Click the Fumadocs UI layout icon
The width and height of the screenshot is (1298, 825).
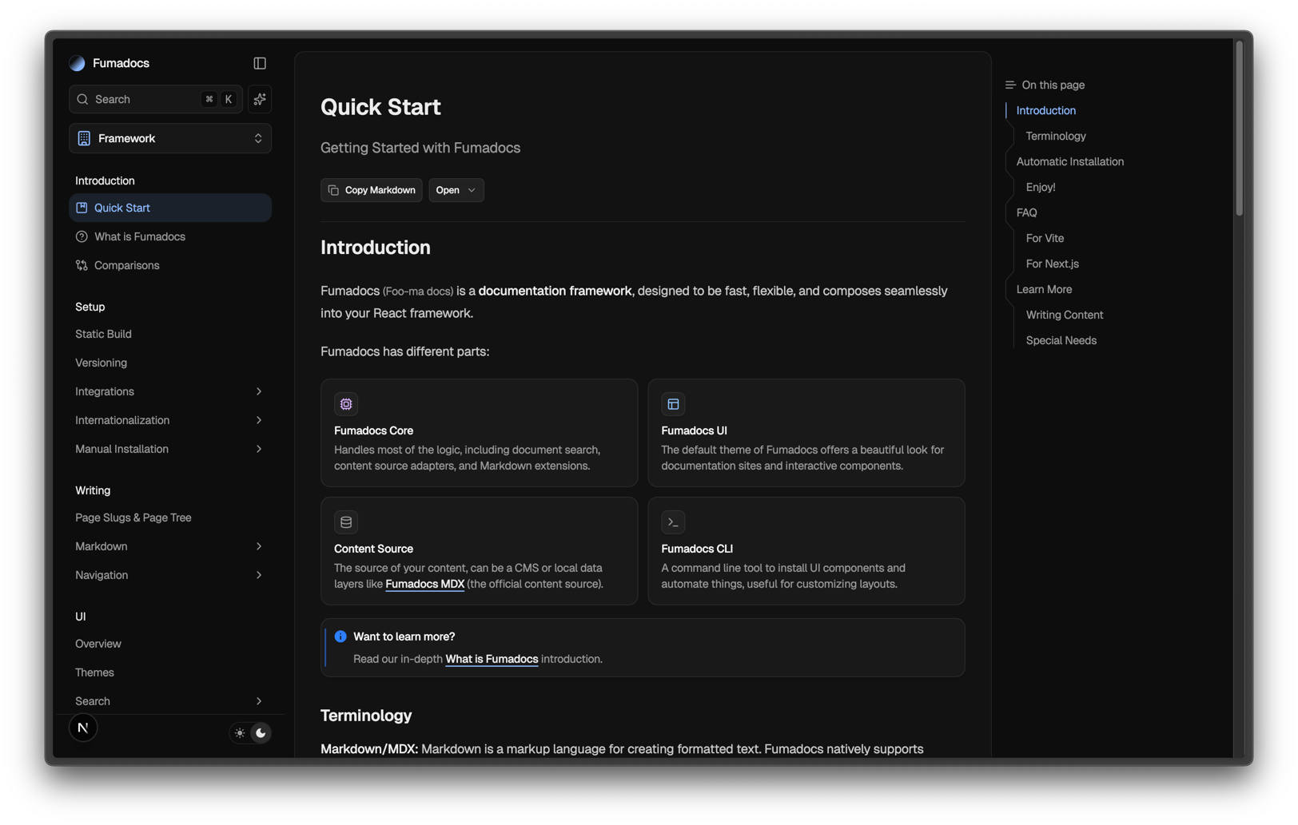point(673,404)
